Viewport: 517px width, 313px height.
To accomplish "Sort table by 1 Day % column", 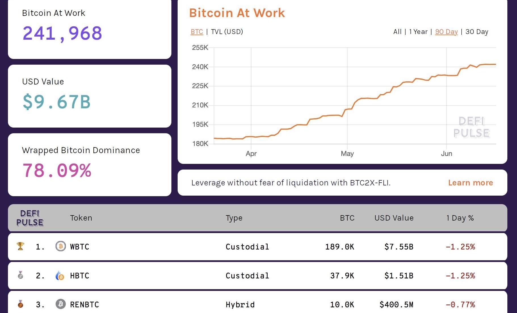I will coord(460,218).
